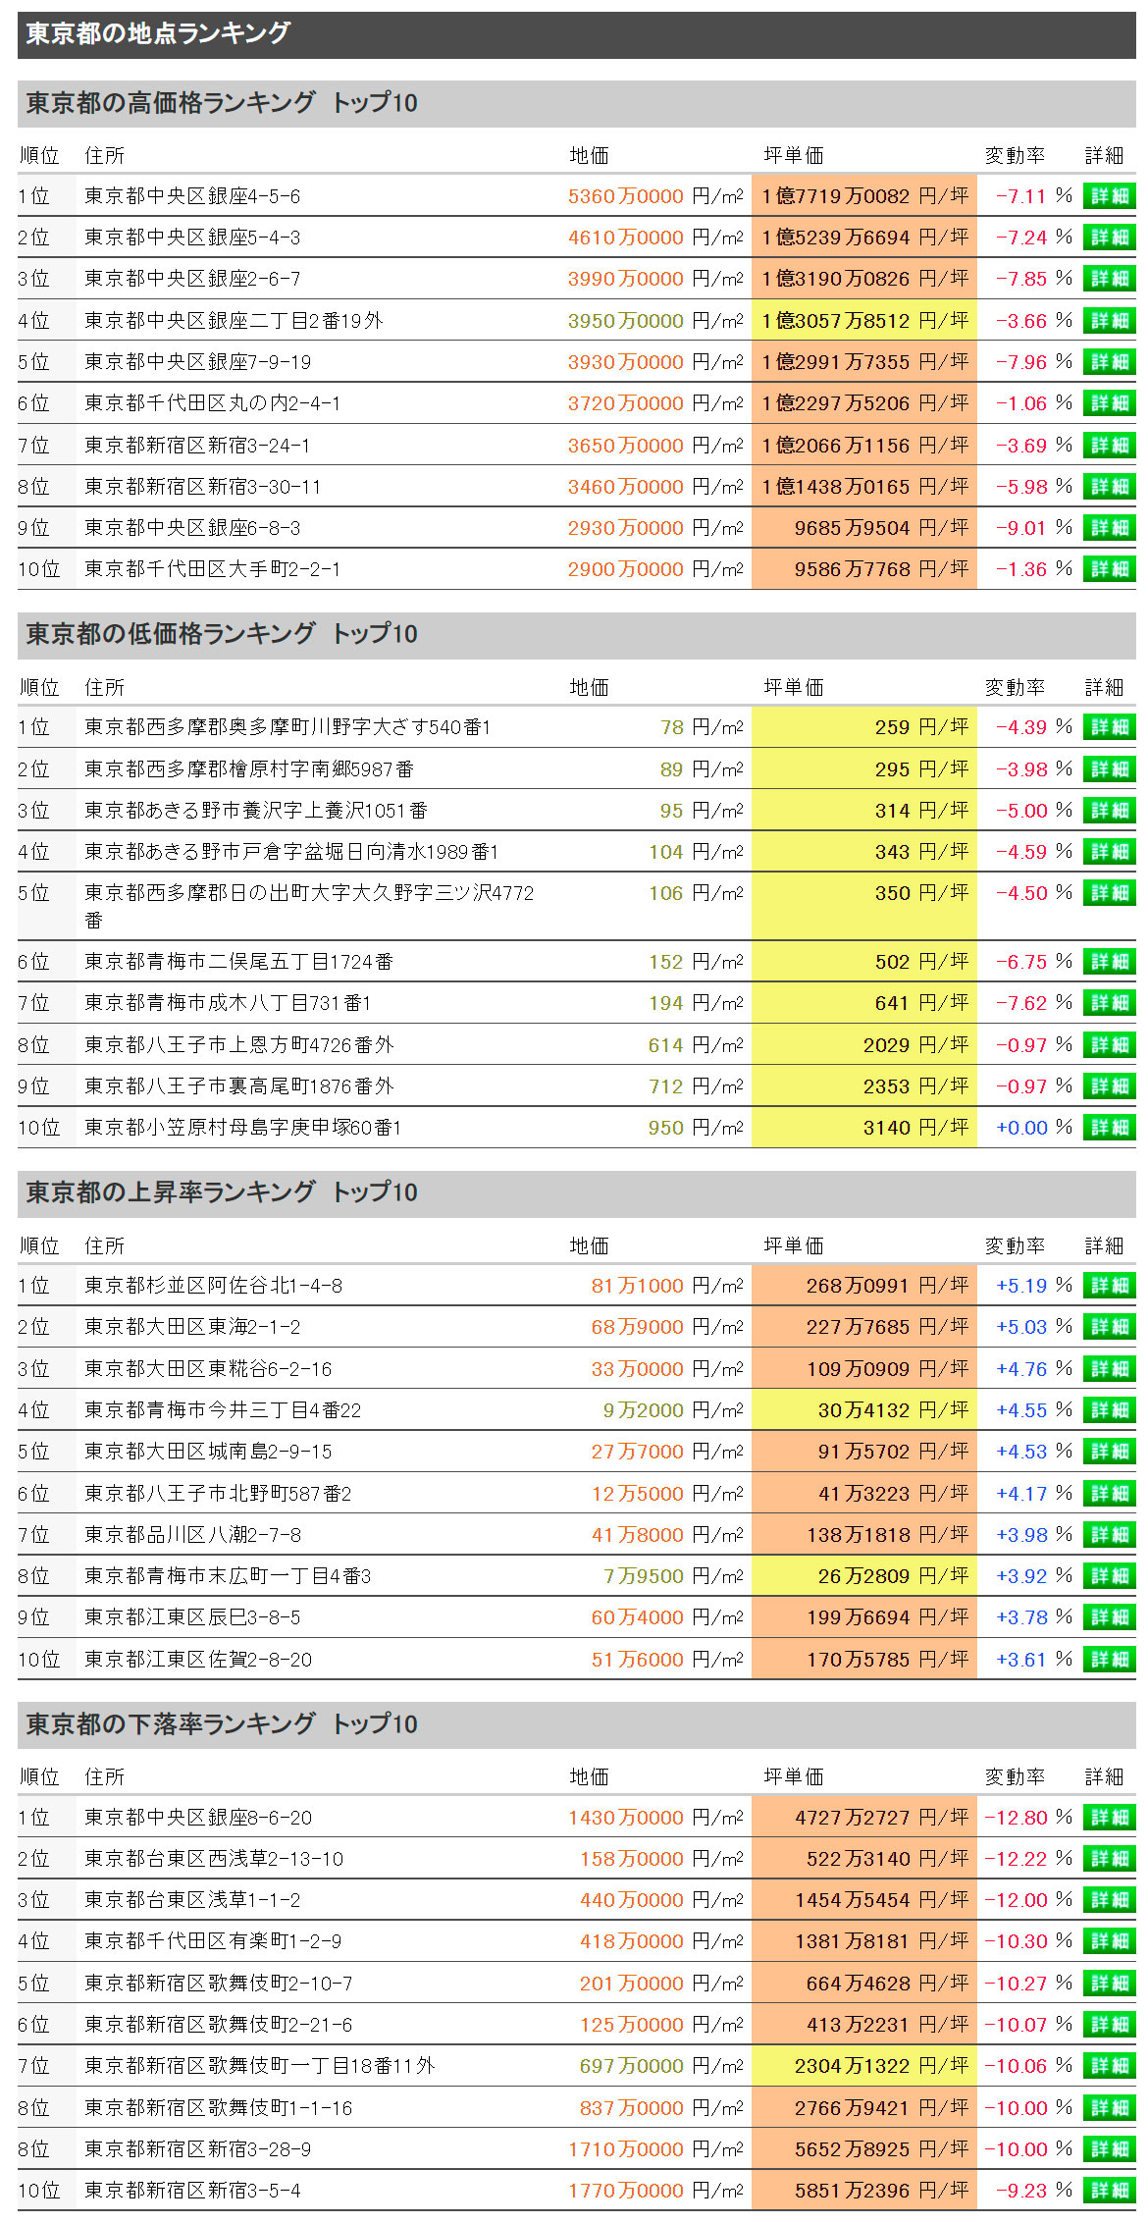
Task: Click 詳細 for 品川区八潮2-7-8
Action: tap(1109, 1535)
